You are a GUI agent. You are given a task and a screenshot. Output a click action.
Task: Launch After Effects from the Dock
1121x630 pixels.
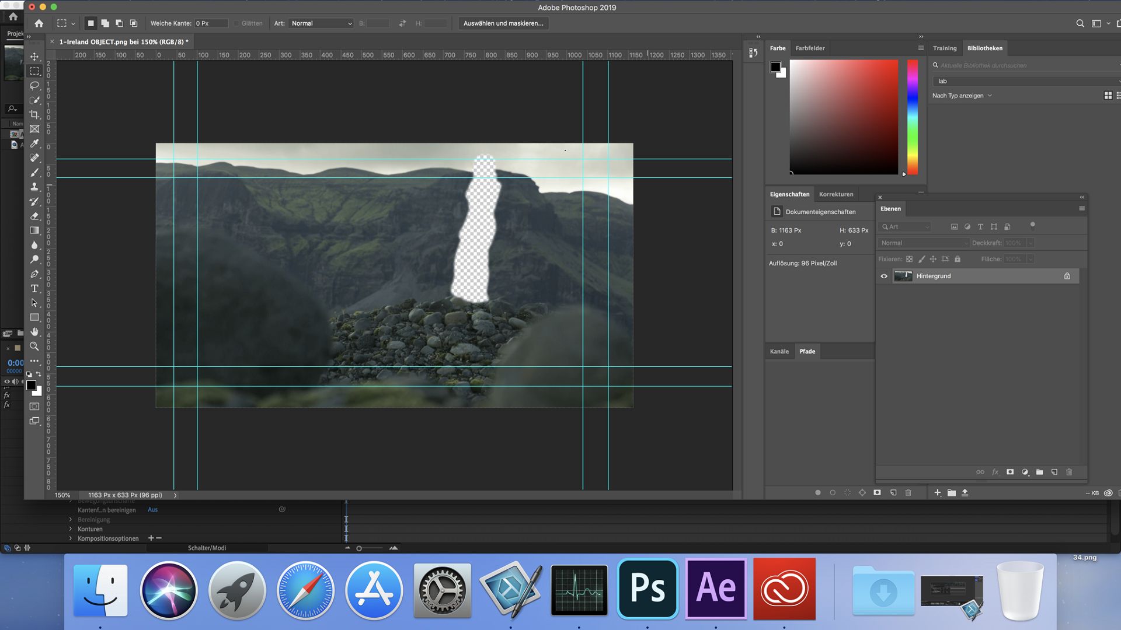pos(716,589)
